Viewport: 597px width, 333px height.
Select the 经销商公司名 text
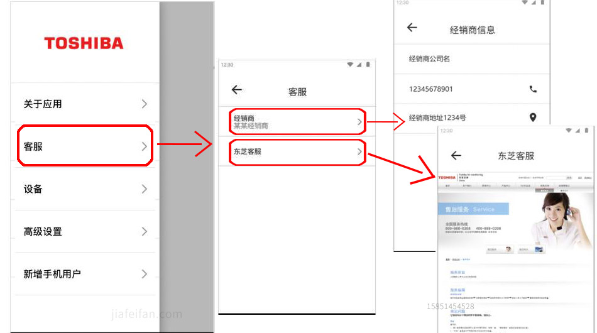(429, 58)
